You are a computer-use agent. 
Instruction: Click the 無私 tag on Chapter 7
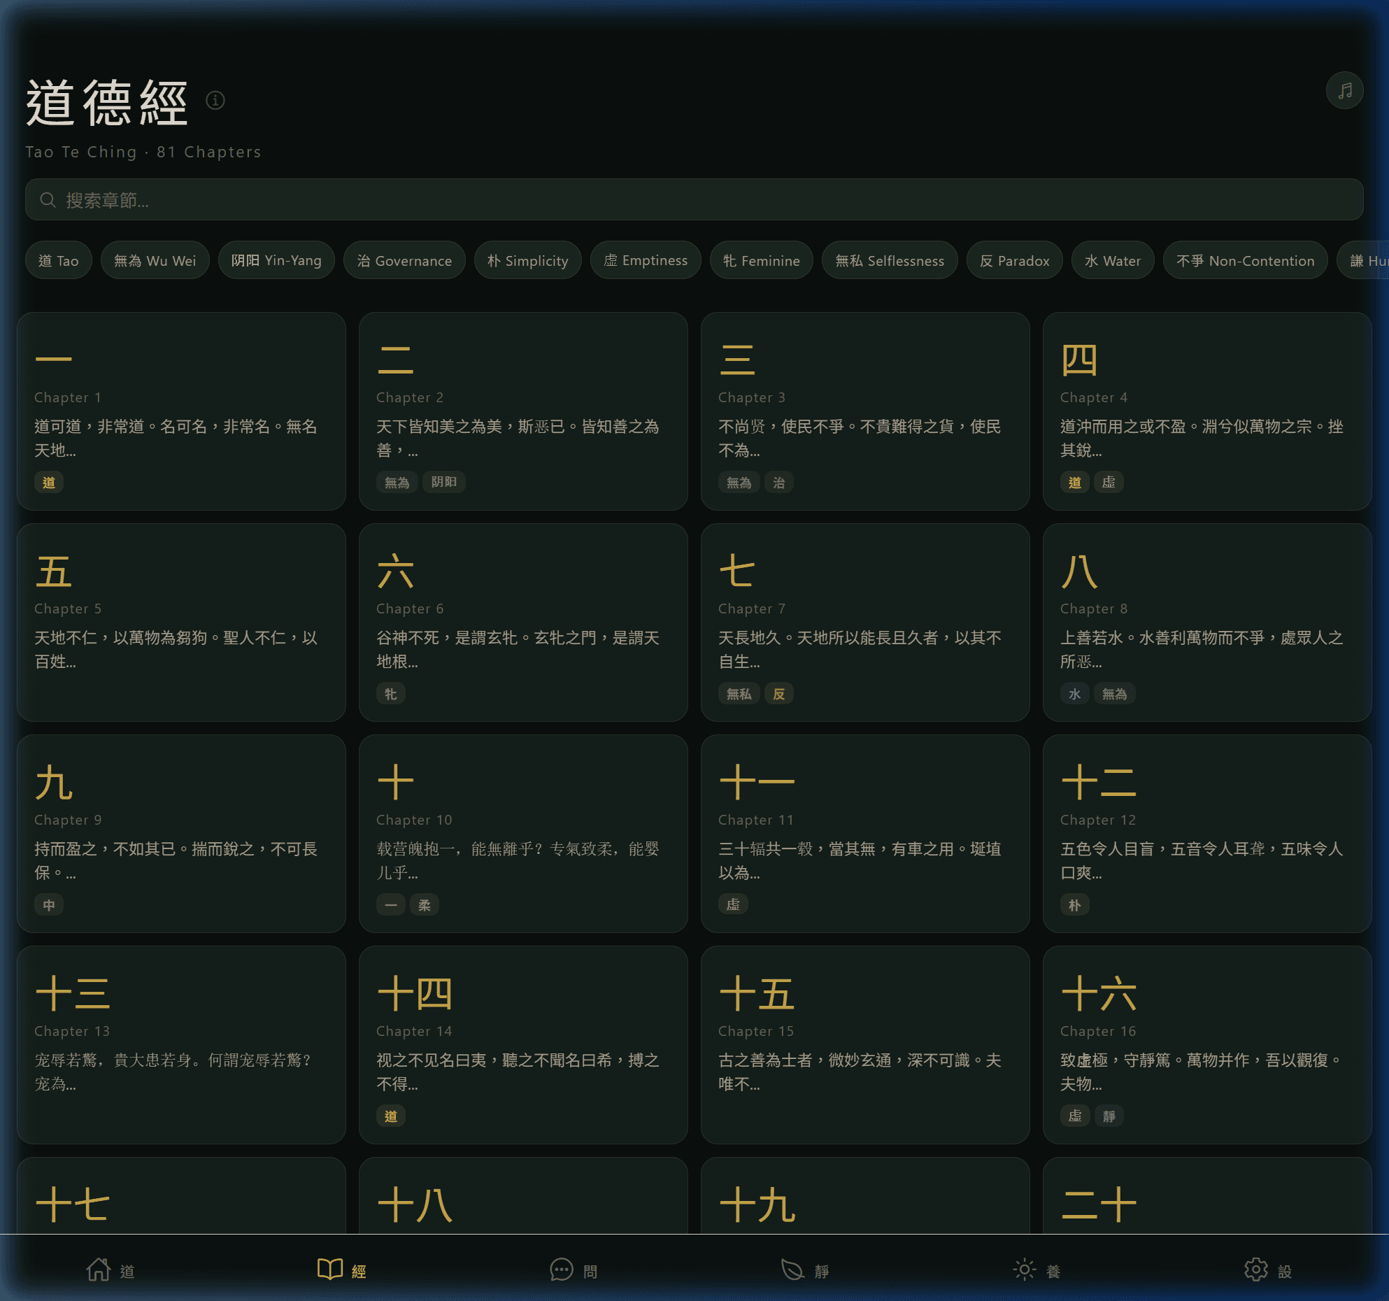point(739,694)
